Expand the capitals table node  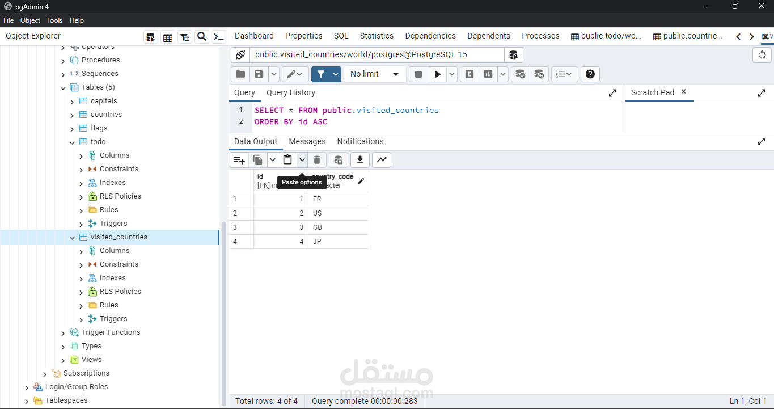click(x=72, y=102)
